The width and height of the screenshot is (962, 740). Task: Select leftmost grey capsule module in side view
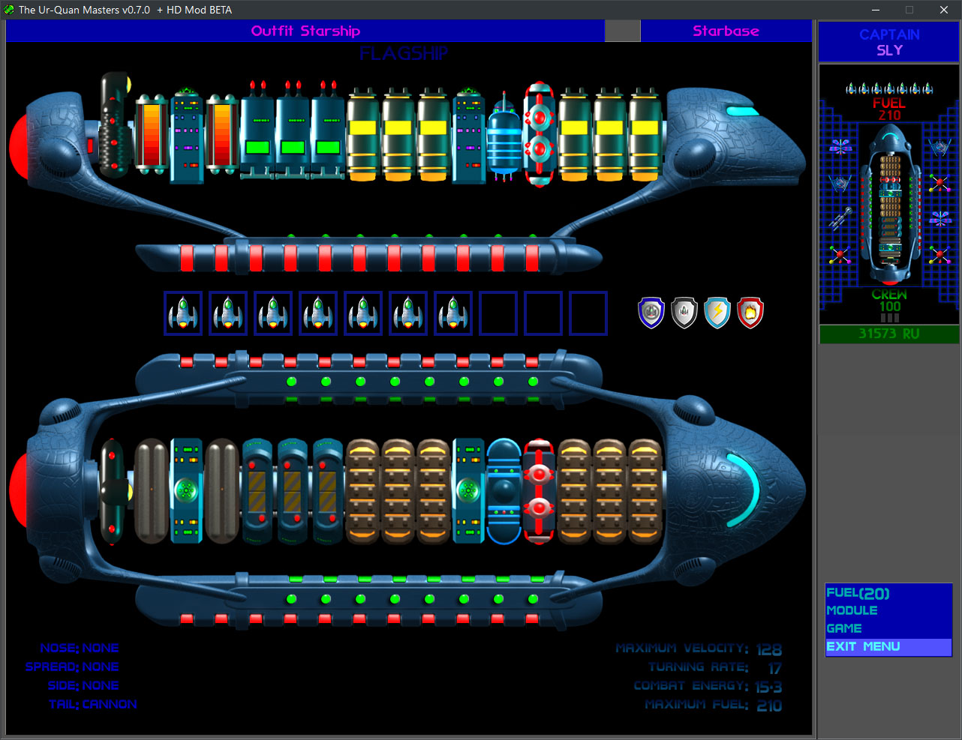coord(151,491)
